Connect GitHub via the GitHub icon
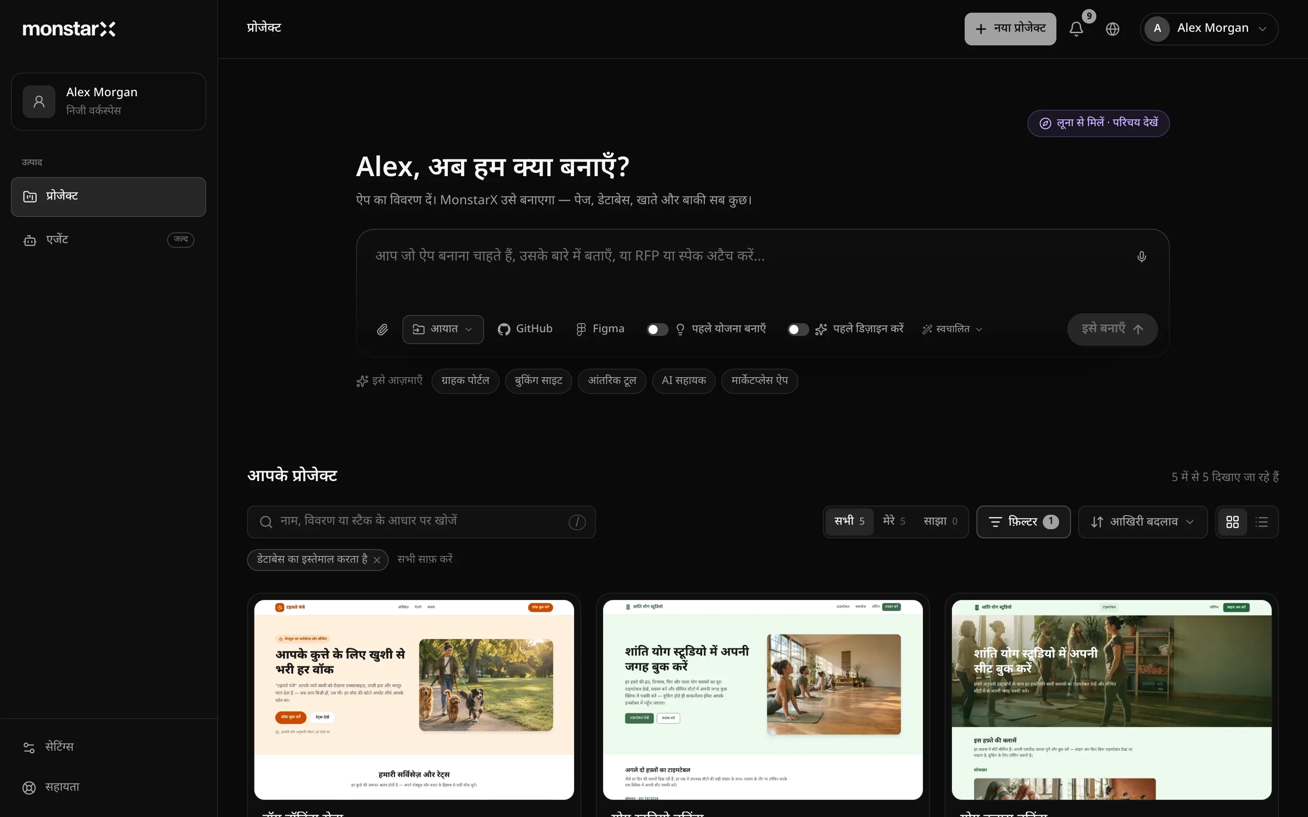The height and width of the screenshot is (817, 1308). tap(525, 329)
